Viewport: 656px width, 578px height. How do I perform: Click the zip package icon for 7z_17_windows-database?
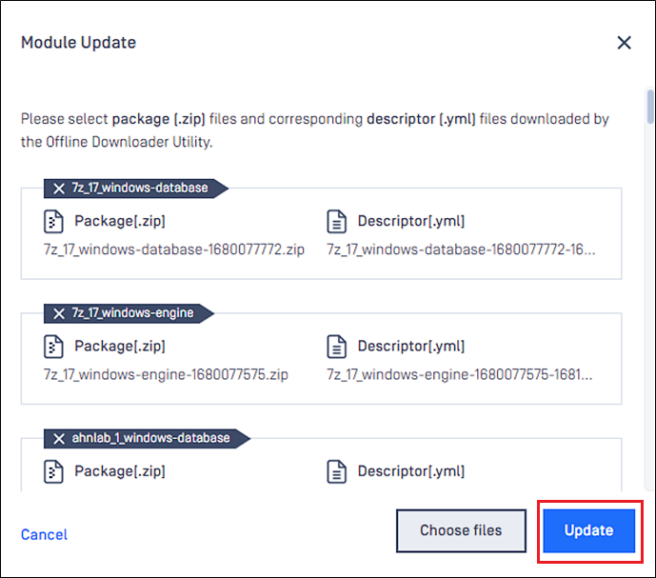[x=53, y=222]
